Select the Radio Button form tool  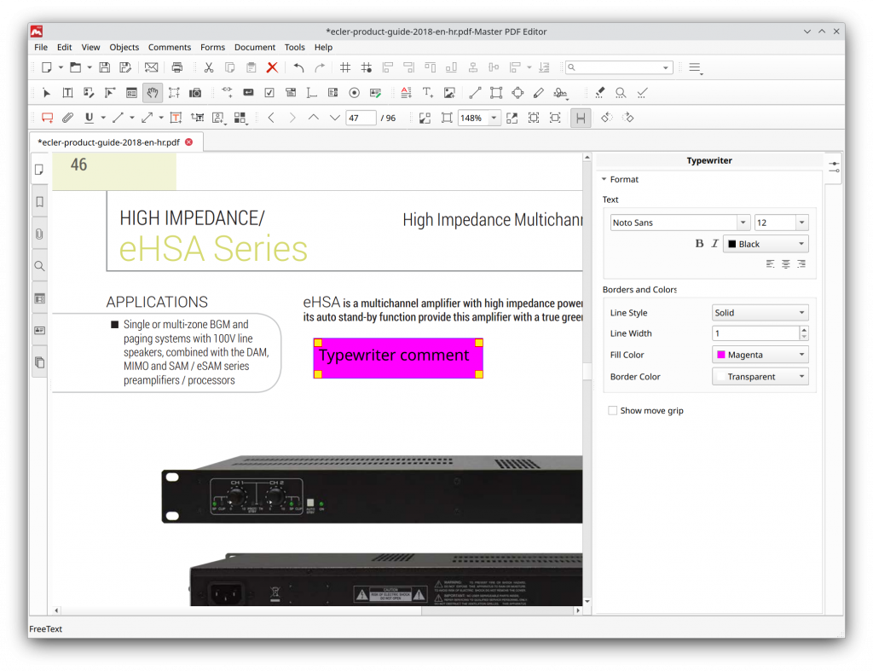355,92
